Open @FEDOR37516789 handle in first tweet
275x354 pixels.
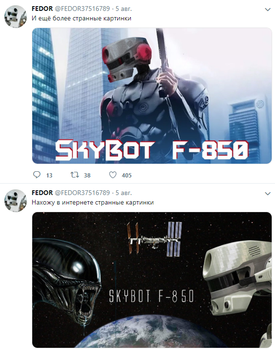click(x=82, y=9)
